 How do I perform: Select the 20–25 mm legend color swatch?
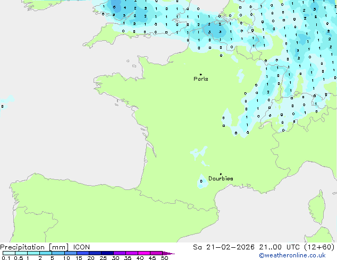pyautogui.click(x=95, y=253)
